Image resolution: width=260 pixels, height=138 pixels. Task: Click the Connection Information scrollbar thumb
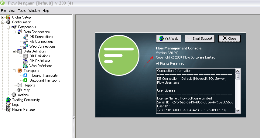(238, 77)
